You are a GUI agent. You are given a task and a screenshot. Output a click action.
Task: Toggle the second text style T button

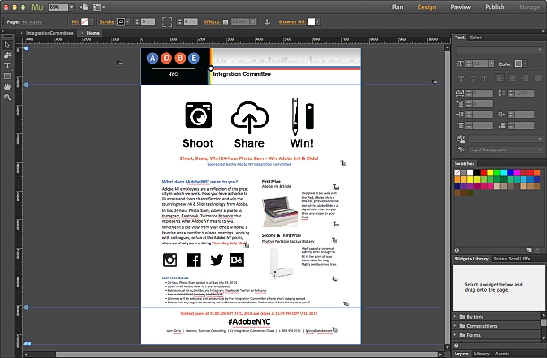point(473,79)
